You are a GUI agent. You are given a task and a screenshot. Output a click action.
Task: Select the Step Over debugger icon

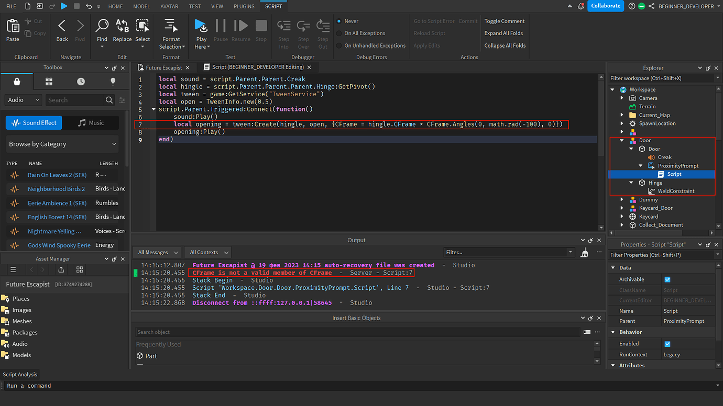pos(303,25)
